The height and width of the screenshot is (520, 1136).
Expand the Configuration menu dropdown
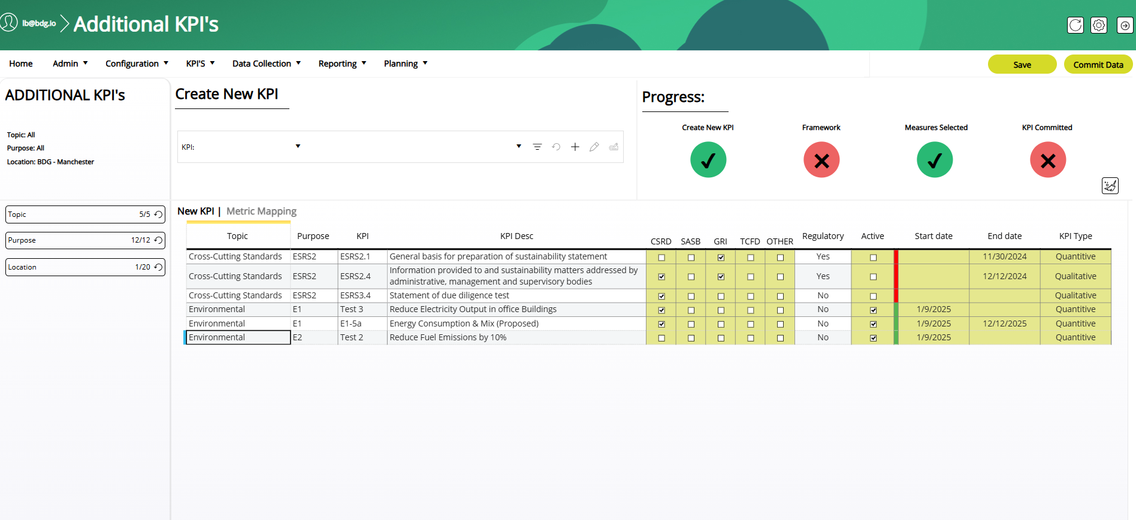(x=137, y=64)
